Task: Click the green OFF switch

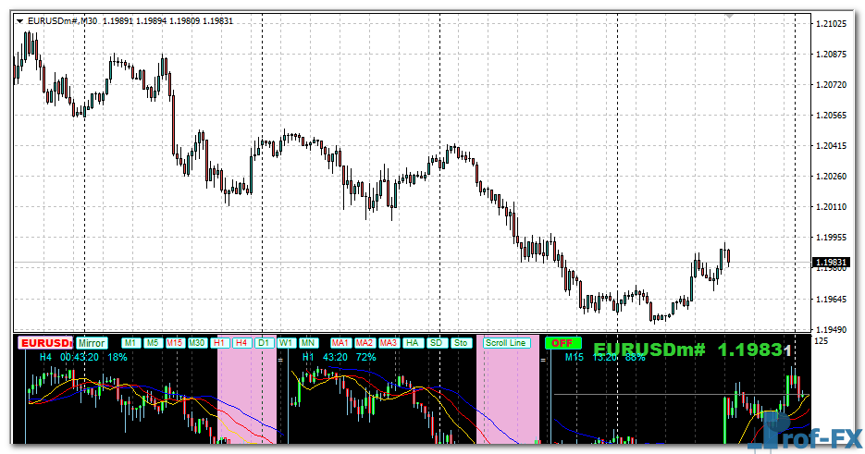Action: tap(559, 343)
